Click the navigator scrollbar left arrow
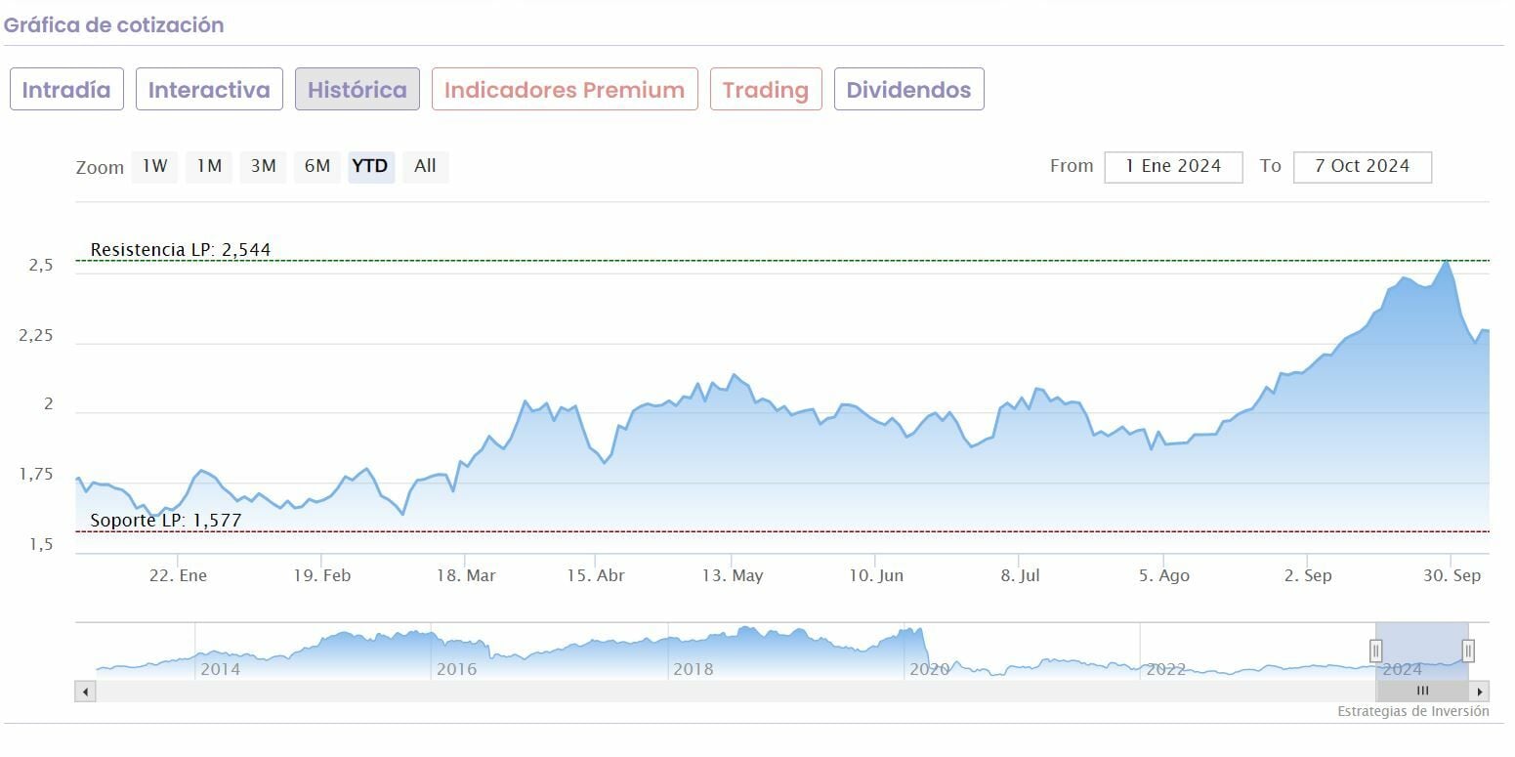The width and height of the screenshot is (1515, 757). (85, 692)
